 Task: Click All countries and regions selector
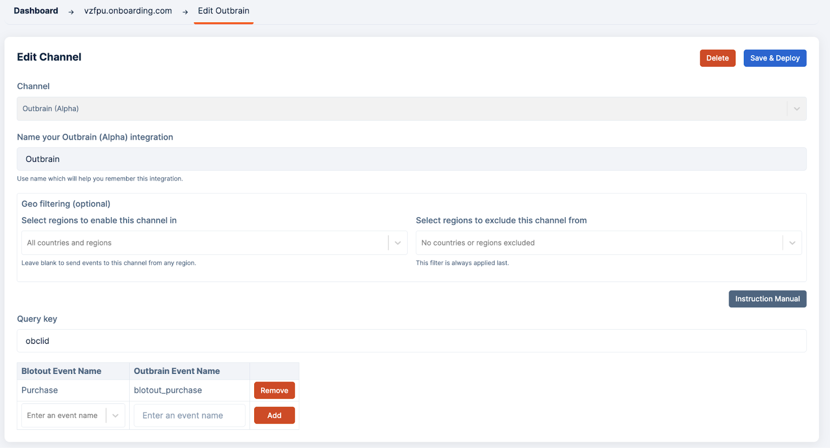(x=204, y=243)
